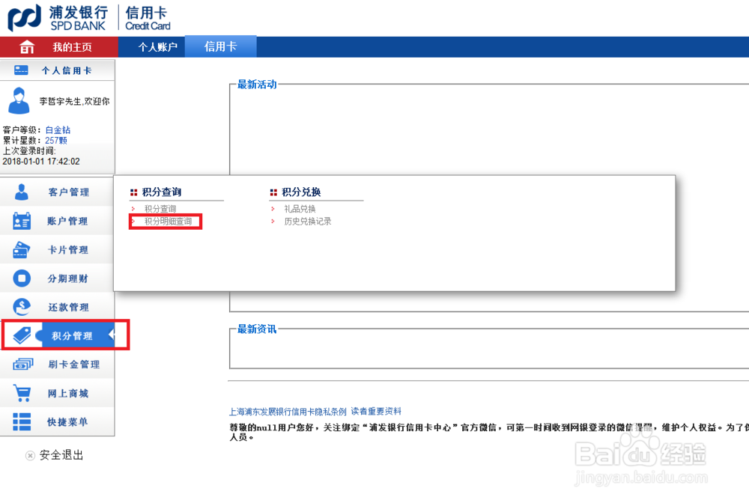This screenshot has width=749, height=503.
Task: Click the 账户管理 ID card icon
Action: [x=22, y=221]
